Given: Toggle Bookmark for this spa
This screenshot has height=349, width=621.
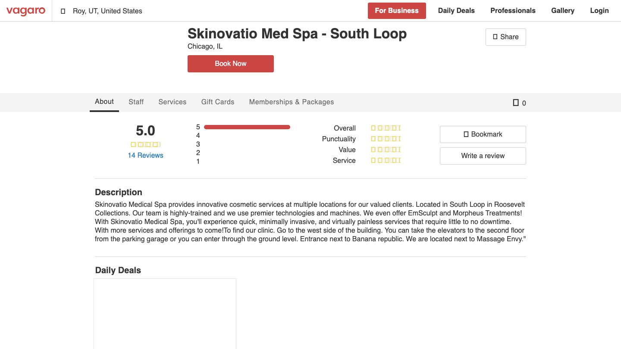Looking at the screenshot, I should point(483,134).
